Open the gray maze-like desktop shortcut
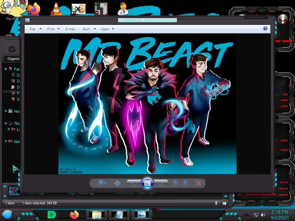The width and height of the screenshot is (295, 221). point(101,9)
